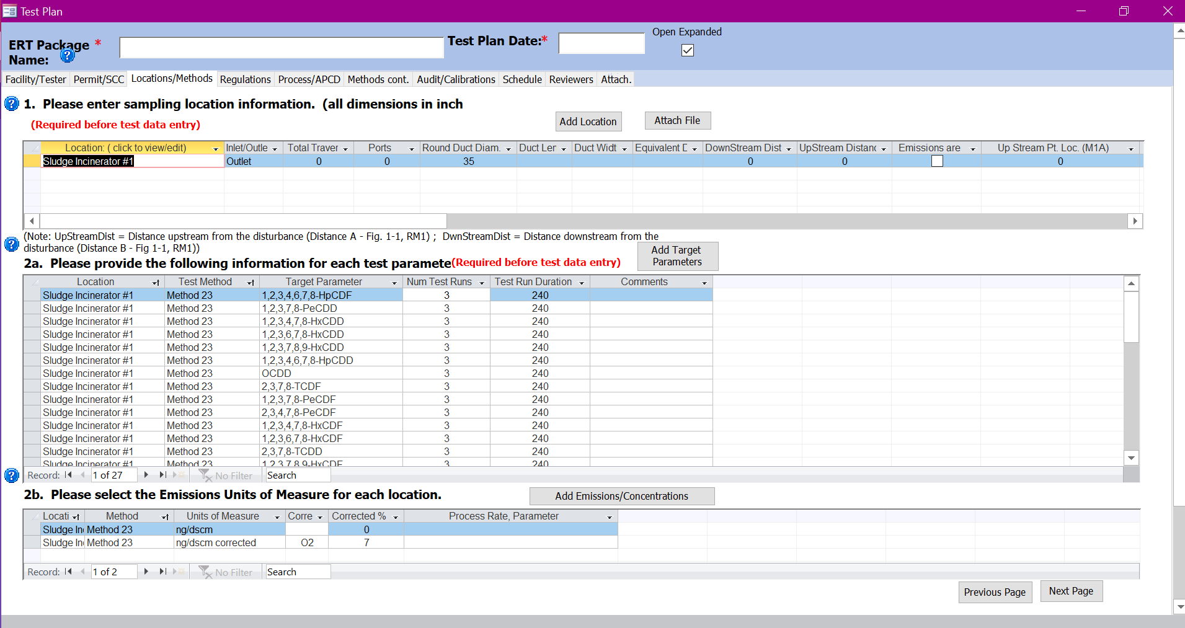Expand the Target Parameter column filter dropdown

click(x=394, y=283)
